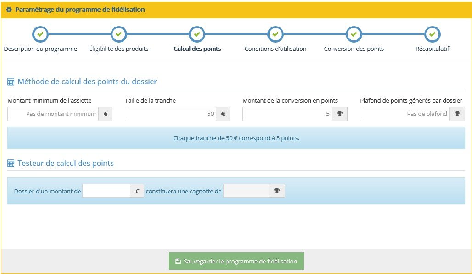Select Éligibilité des produits step label

tap(118, 49)
